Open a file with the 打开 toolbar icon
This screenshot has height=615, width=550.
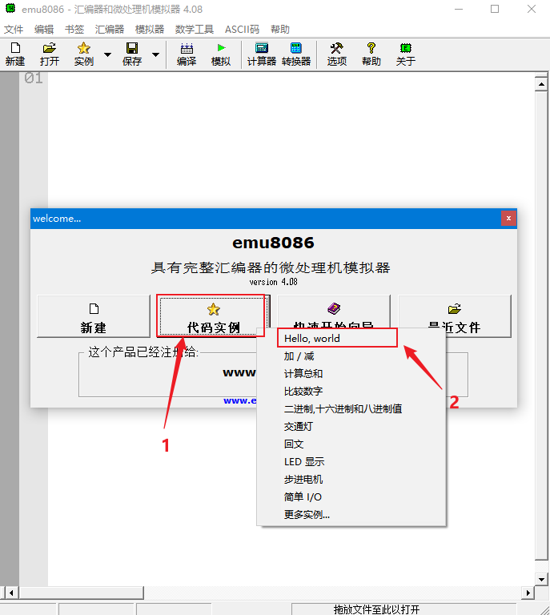[50, 54]
